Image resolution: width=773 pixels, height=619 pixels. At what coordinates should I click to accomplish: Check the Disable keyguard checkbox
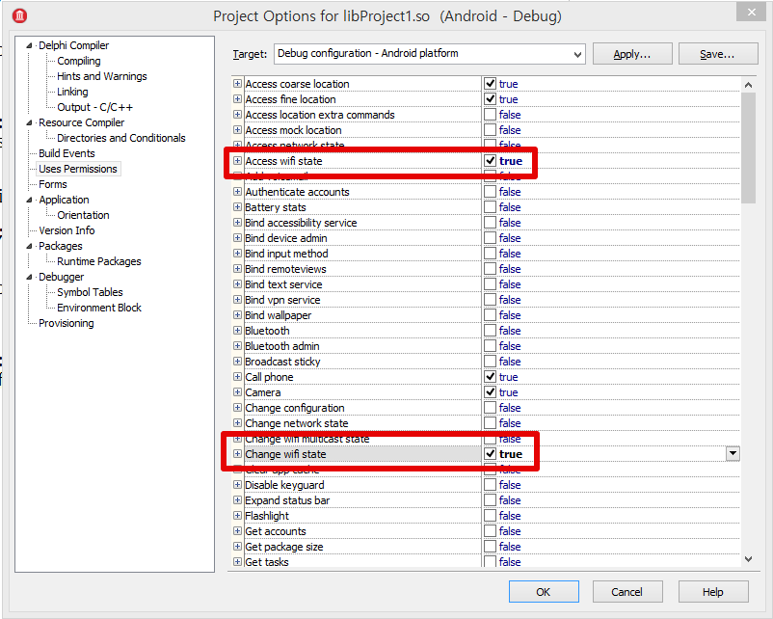[490, 485]
